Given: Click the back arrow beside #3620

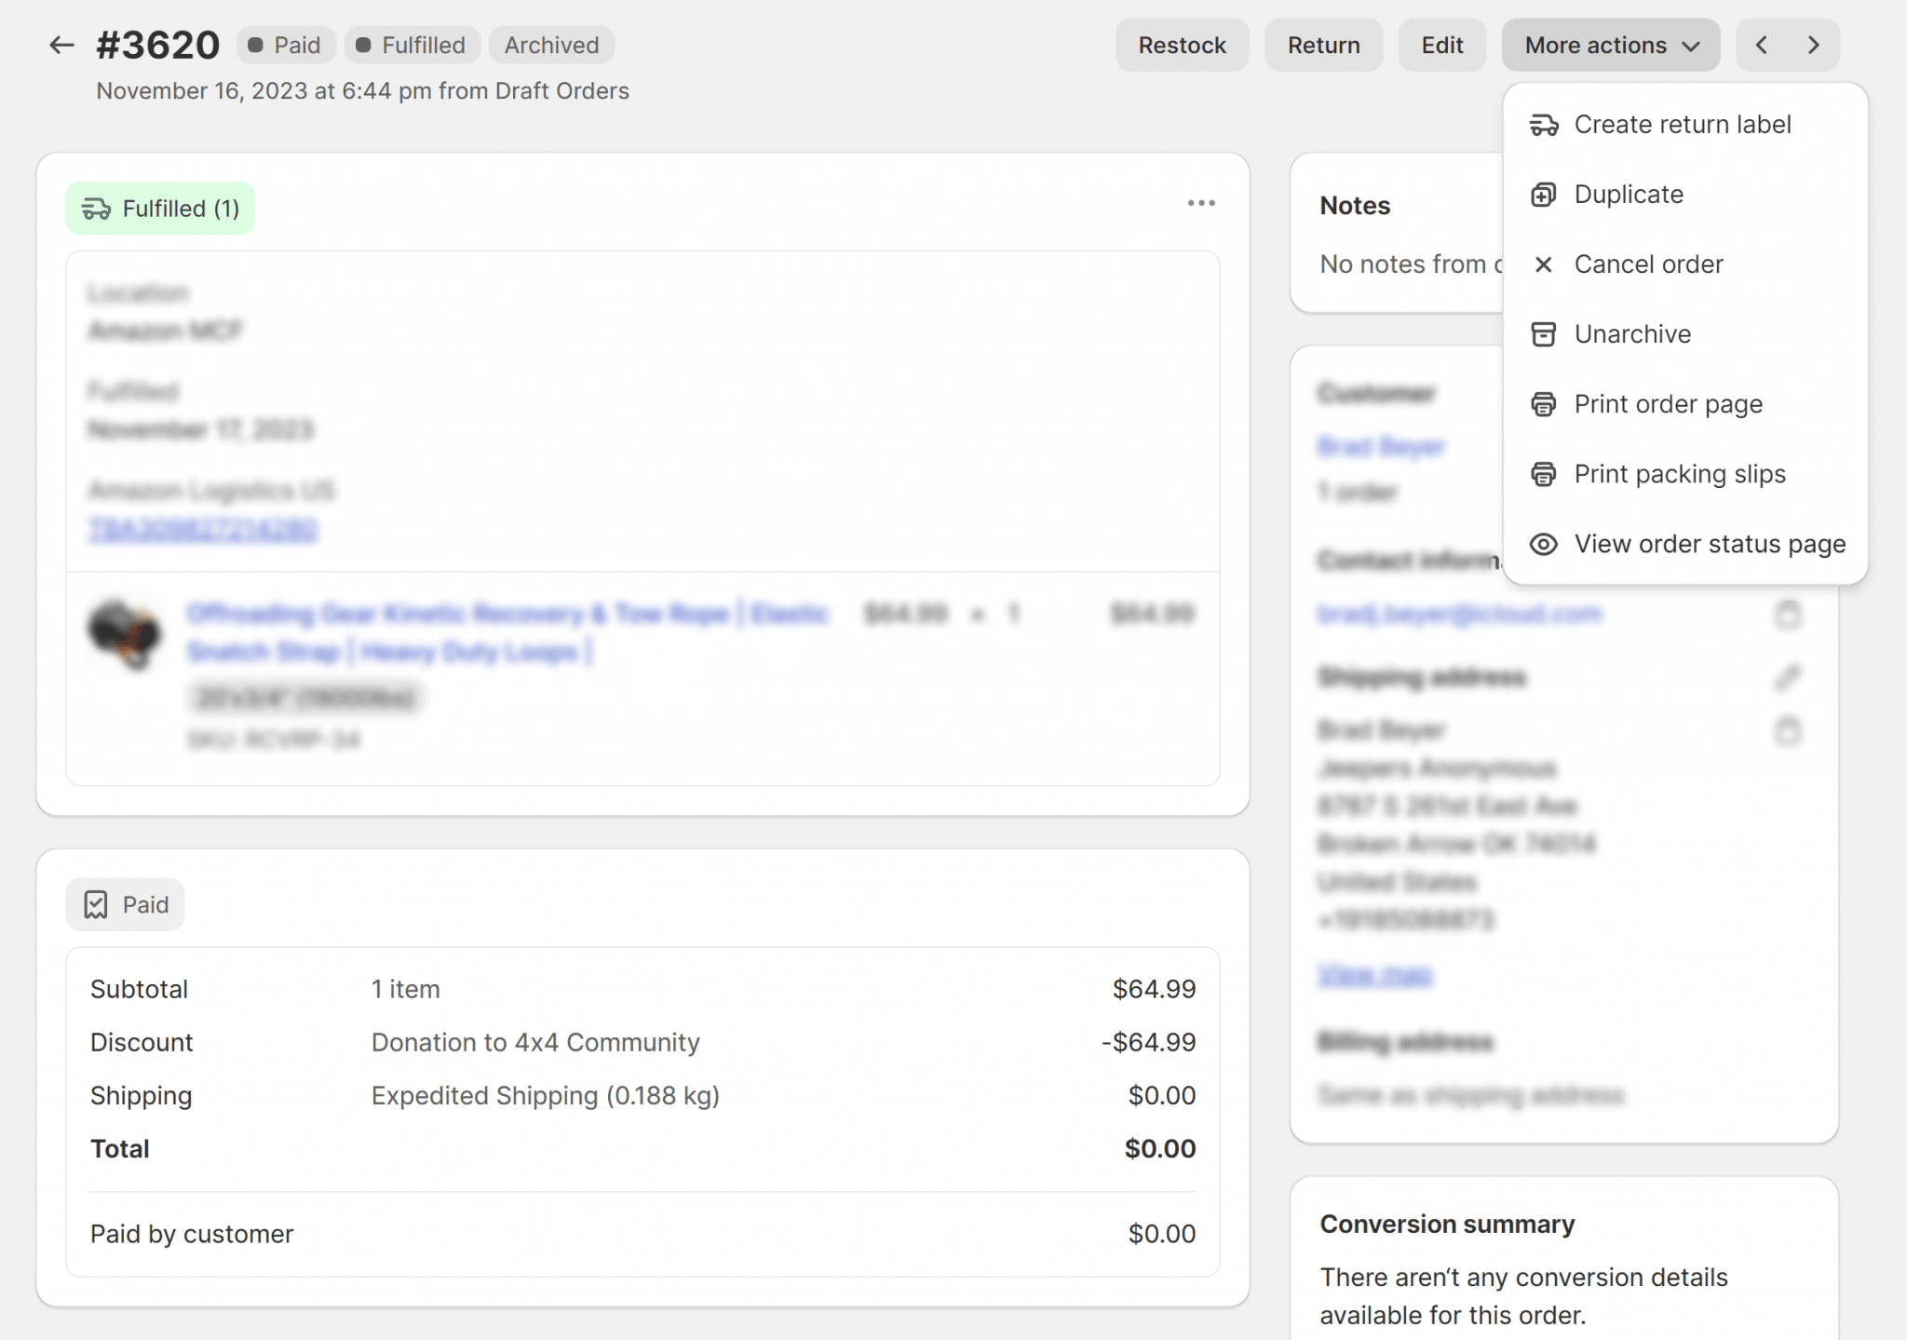Looking at the screenshot, I should (61, 45).
